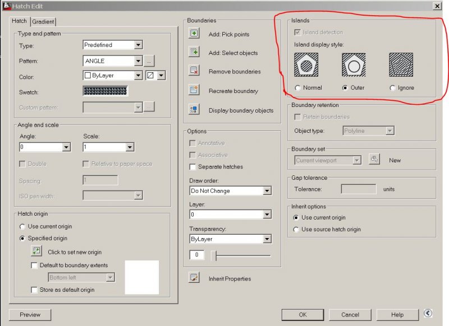The height and width of the screenshot is (326, 449).
Task: Click the Inherit Properties icon
Action: [194, 277]
